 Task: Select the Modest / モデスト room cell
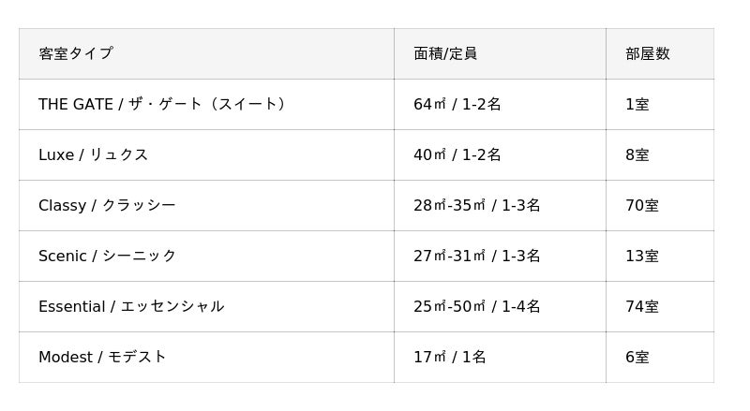coord(102,357)
